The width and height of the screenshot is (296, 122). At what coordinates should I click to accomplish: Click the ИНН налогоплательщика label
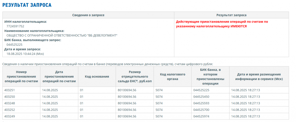tap(25, 22)
